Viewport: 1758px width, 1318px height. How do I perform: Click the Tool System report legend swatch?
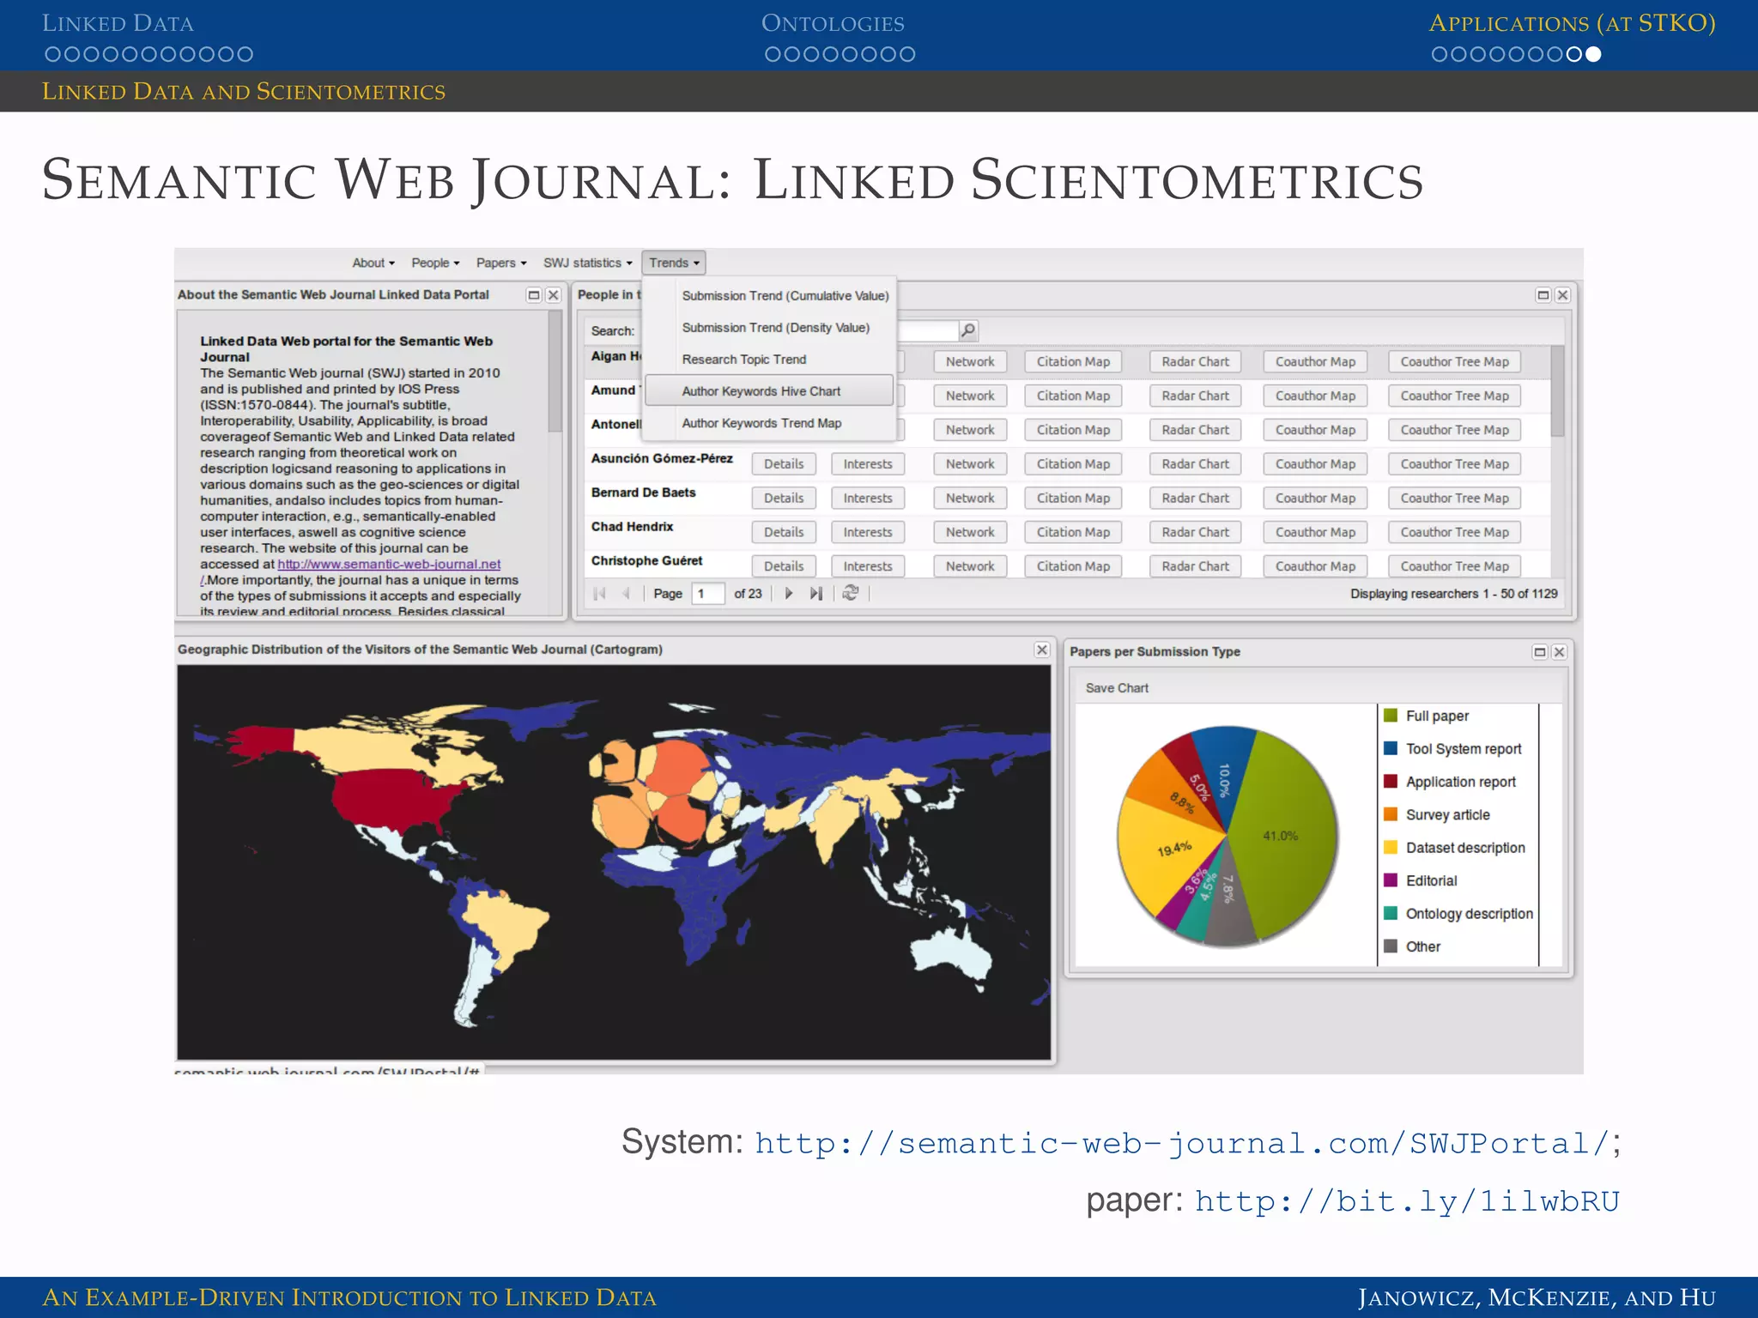pyautogui.click(x=1391, y=748)
